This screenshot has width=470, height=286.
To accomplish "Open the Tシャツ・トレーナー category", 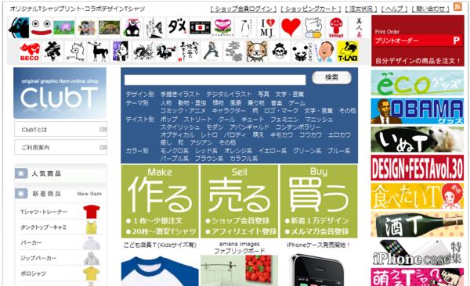I will pyautogui.click(x=44, y=212).
